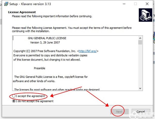Click the scroll down arrow of license text

click(x=140, y=88)
